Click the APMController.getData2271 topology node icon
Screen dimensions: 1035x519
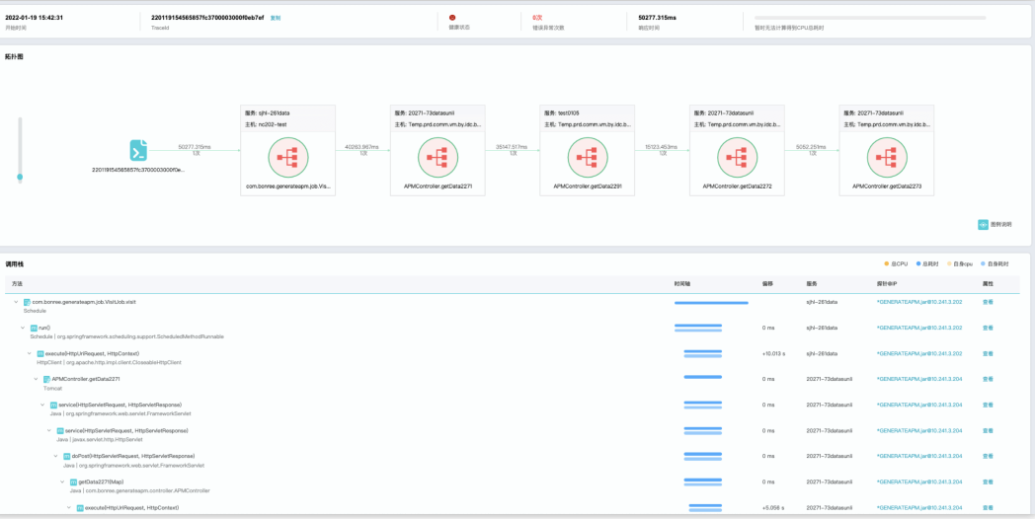(438, 158)
